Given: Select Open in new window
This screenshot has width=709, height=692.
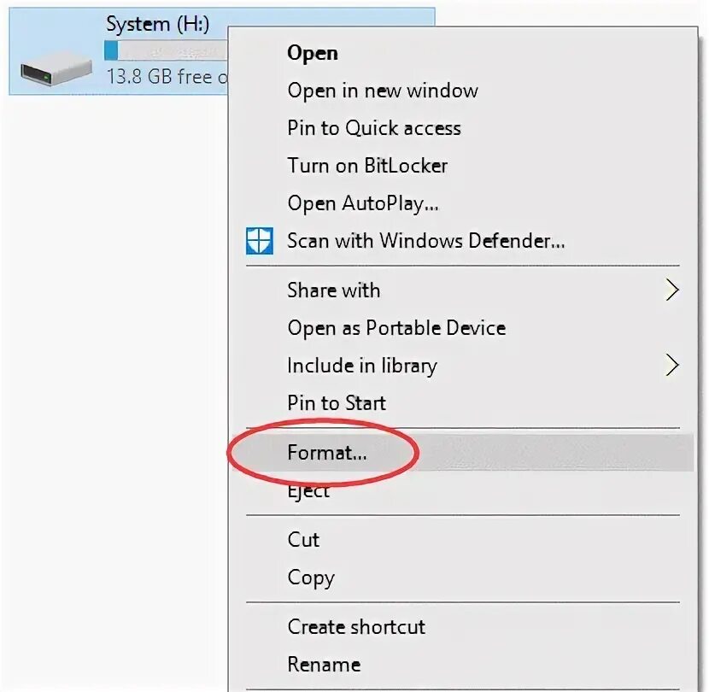Looking at the screenshot, I should pyautogui.click(x=382, y=91).
